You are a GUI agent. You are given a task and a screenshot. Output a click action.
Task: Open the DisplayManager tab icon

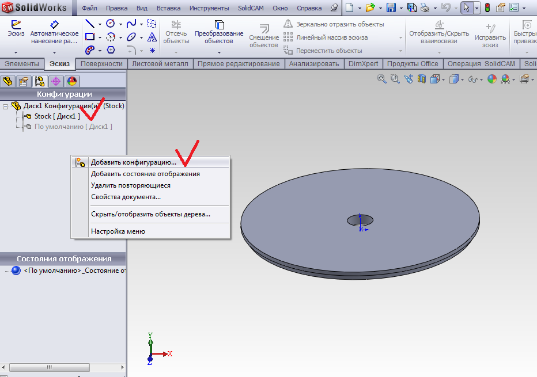pyautogui.click(x=72, y=81)
